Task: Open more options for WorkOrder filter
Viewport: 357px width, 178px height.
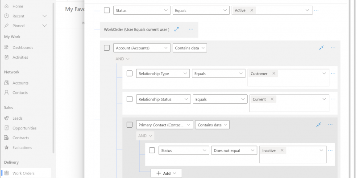Action: point(191,29)
